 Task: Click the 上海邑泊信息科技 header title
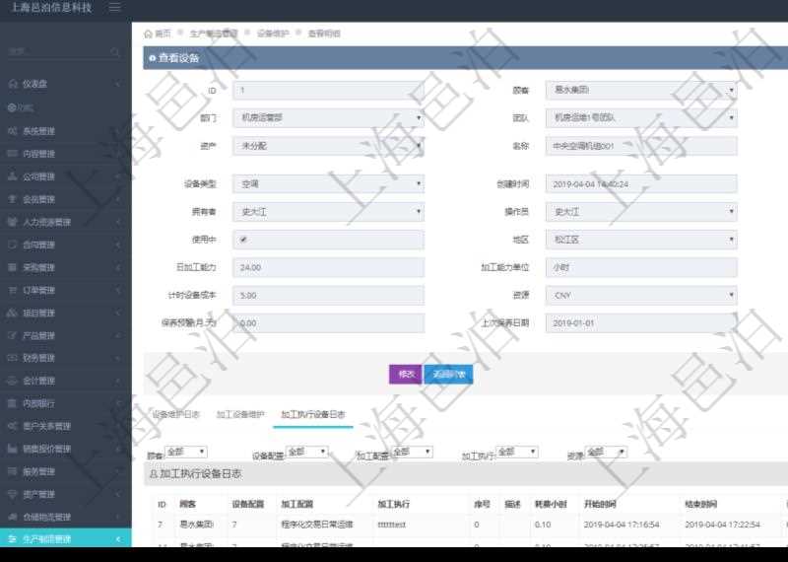[x=51, y=7]
